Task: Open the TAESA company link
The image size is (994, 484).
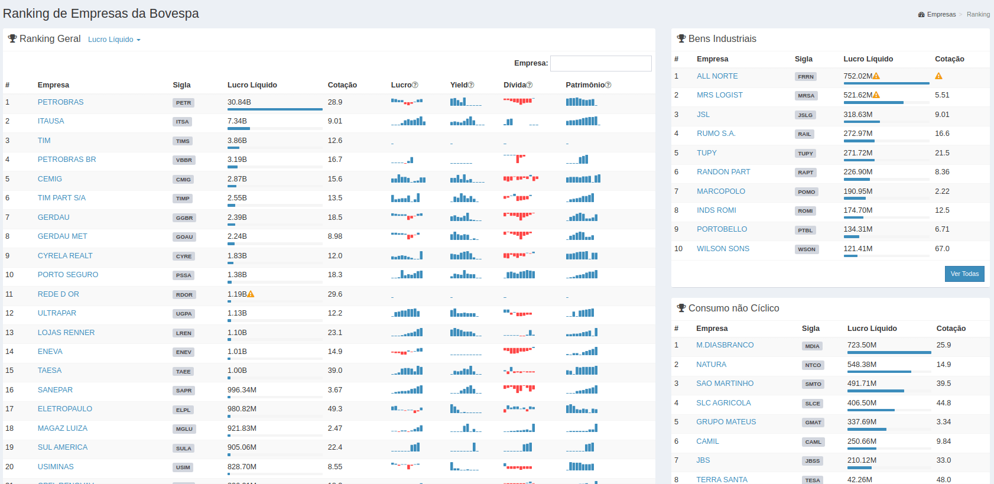Action: (x=50, y=371)
